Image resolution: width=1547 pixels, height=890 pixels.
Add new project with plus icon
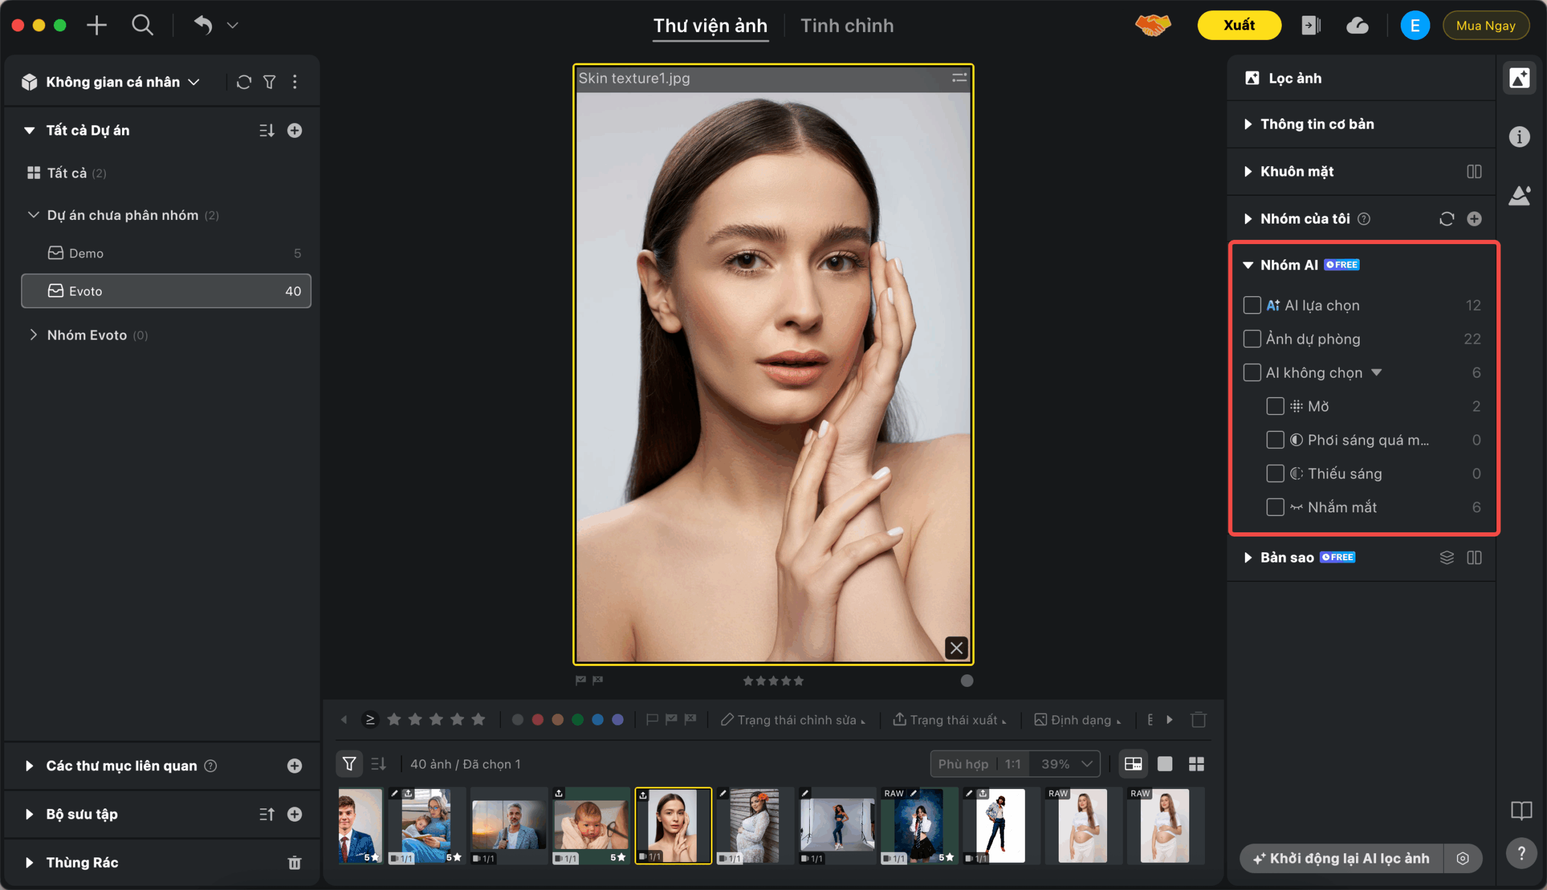click(295, 130)
